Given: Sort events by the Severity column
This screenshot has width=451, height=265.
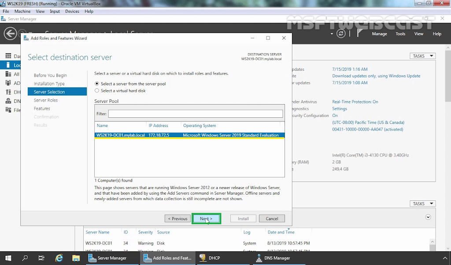Looking at the screenshot, I should point(145,232).
